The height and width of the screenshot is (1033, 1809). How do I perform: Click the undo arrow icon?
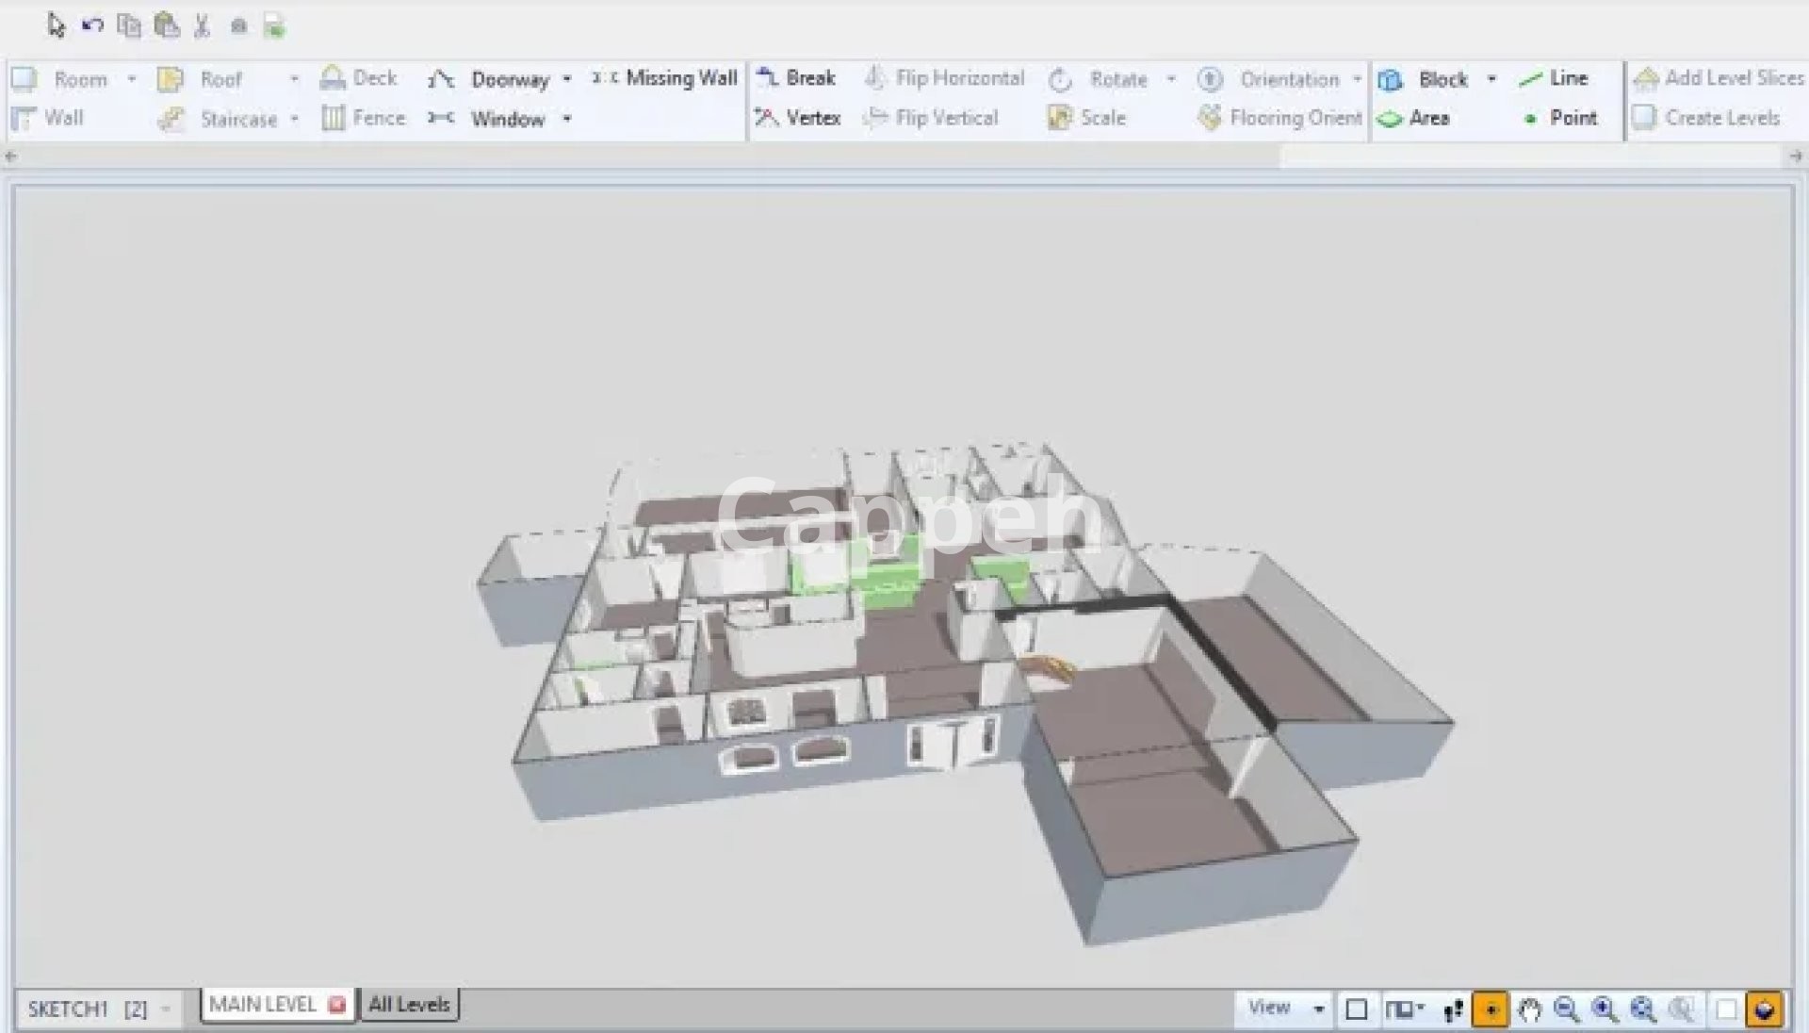point(92,26)
